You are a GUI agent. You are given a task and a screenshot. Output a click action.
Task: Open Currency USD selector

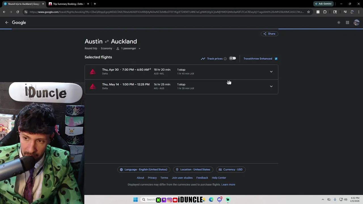click(231, 169)
